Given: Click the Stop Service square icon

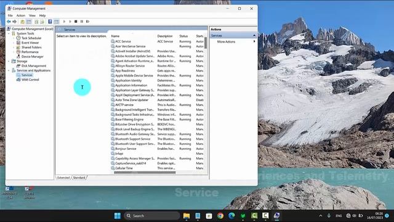Looking at the screenshot, I should tap(76, 22).
